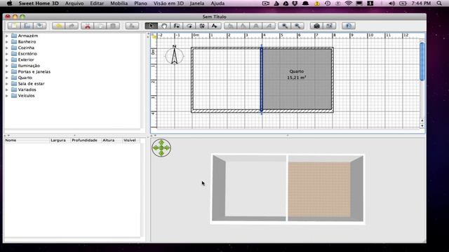Click the New home toolbar icon

tap(14, 26)
